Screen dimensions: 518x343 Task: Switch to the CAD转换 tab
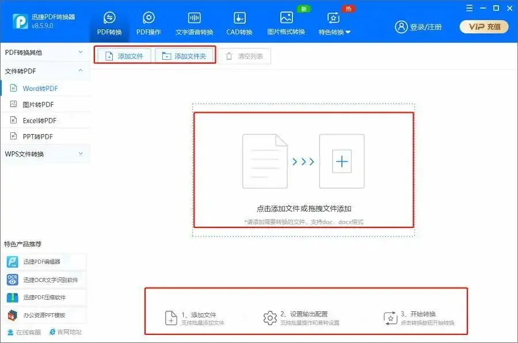click(239, 23)
